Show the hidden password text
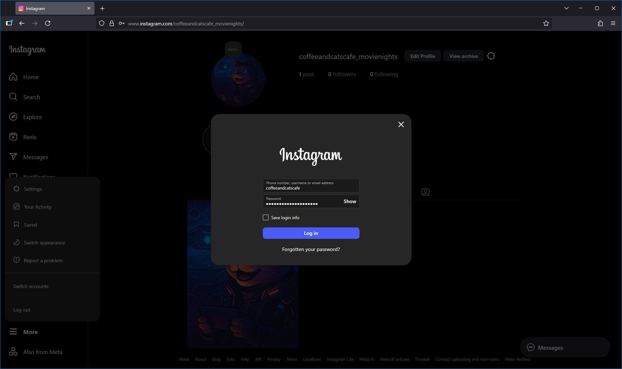 click(x=349, y=201)
